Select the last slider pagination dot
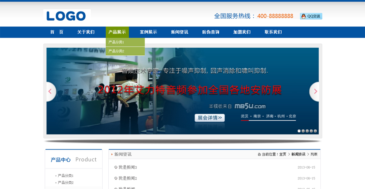The image size is (365, 189). 315,131
